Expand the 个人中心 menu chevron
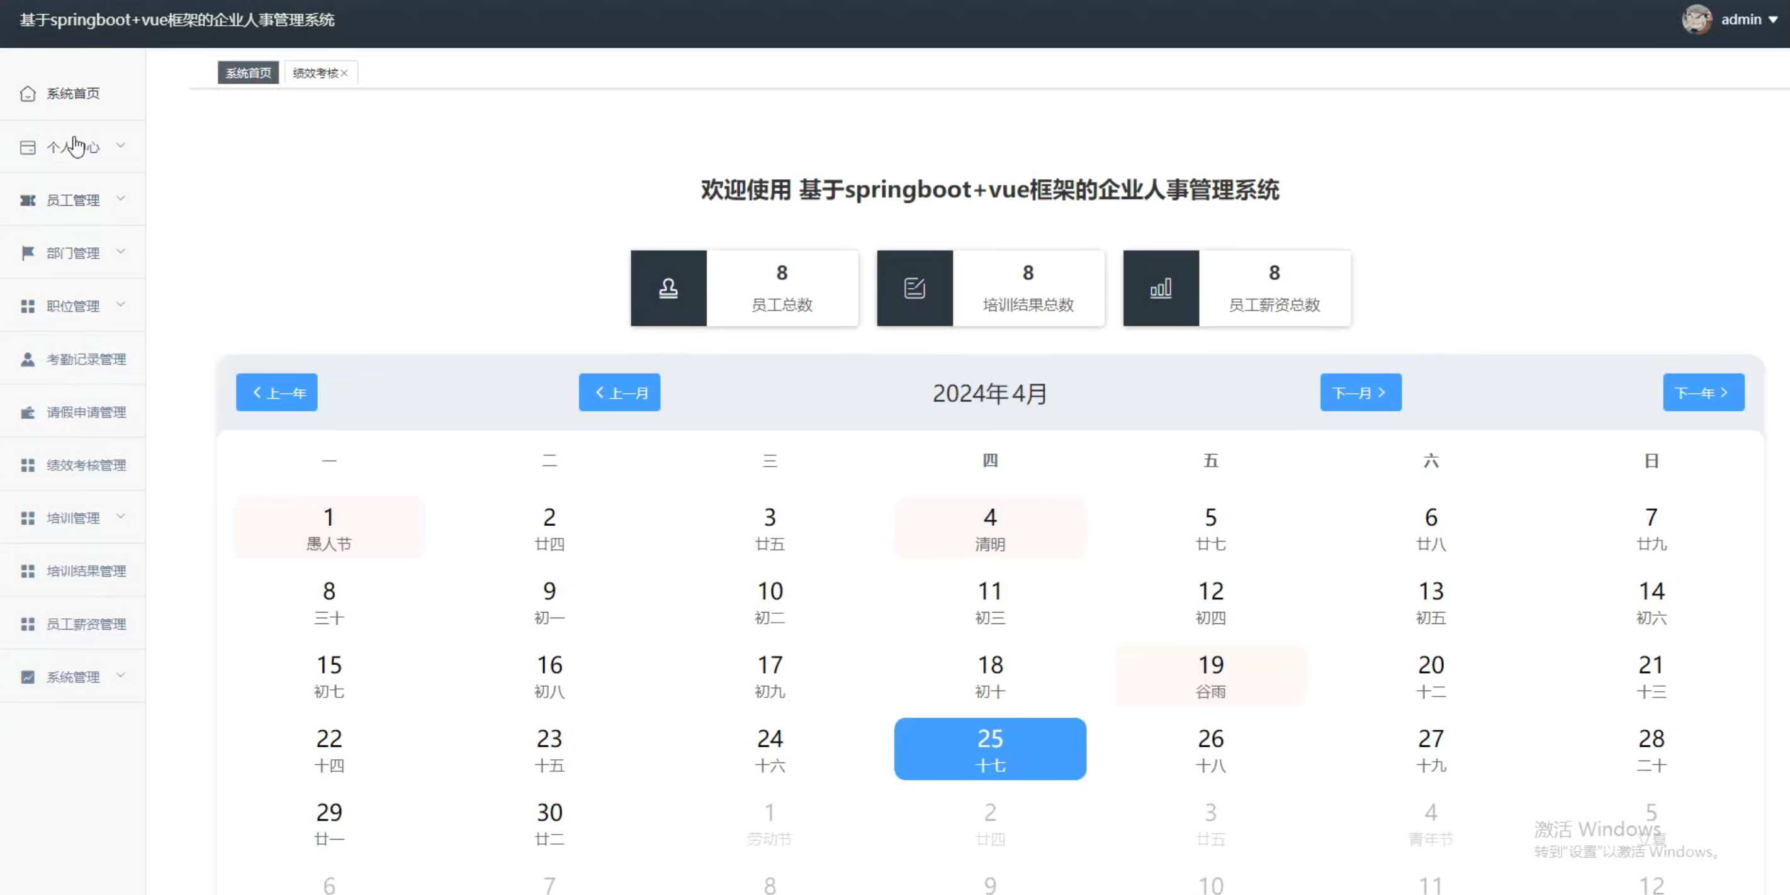This screenshot has height=895, width=1790. 121,146
